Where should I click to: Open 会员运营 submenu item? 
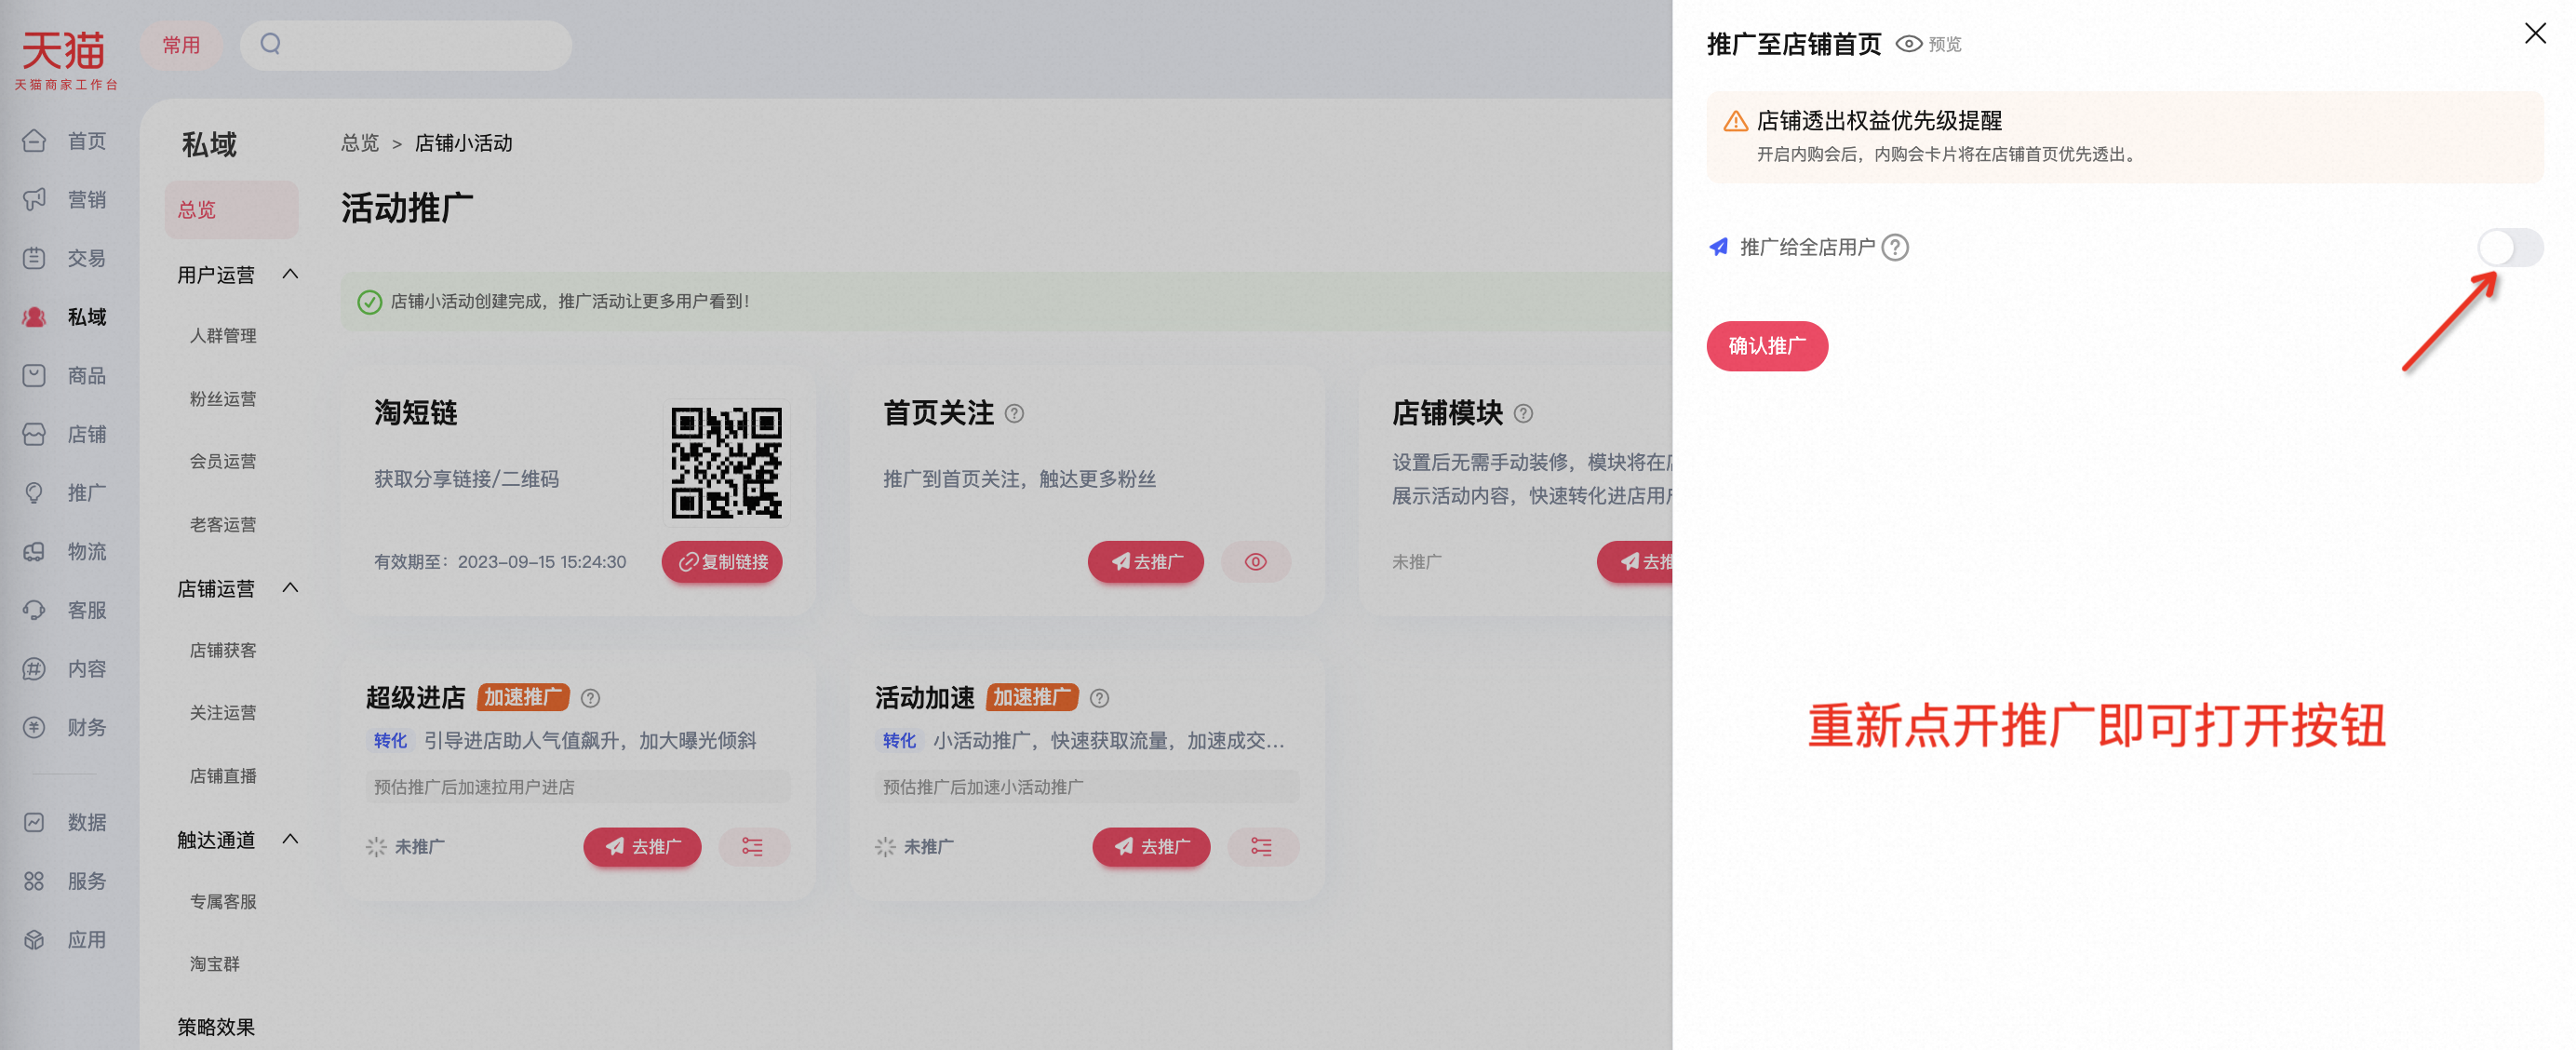click(223, 461)
